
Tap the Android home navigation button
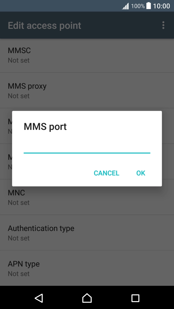point(87,298)
